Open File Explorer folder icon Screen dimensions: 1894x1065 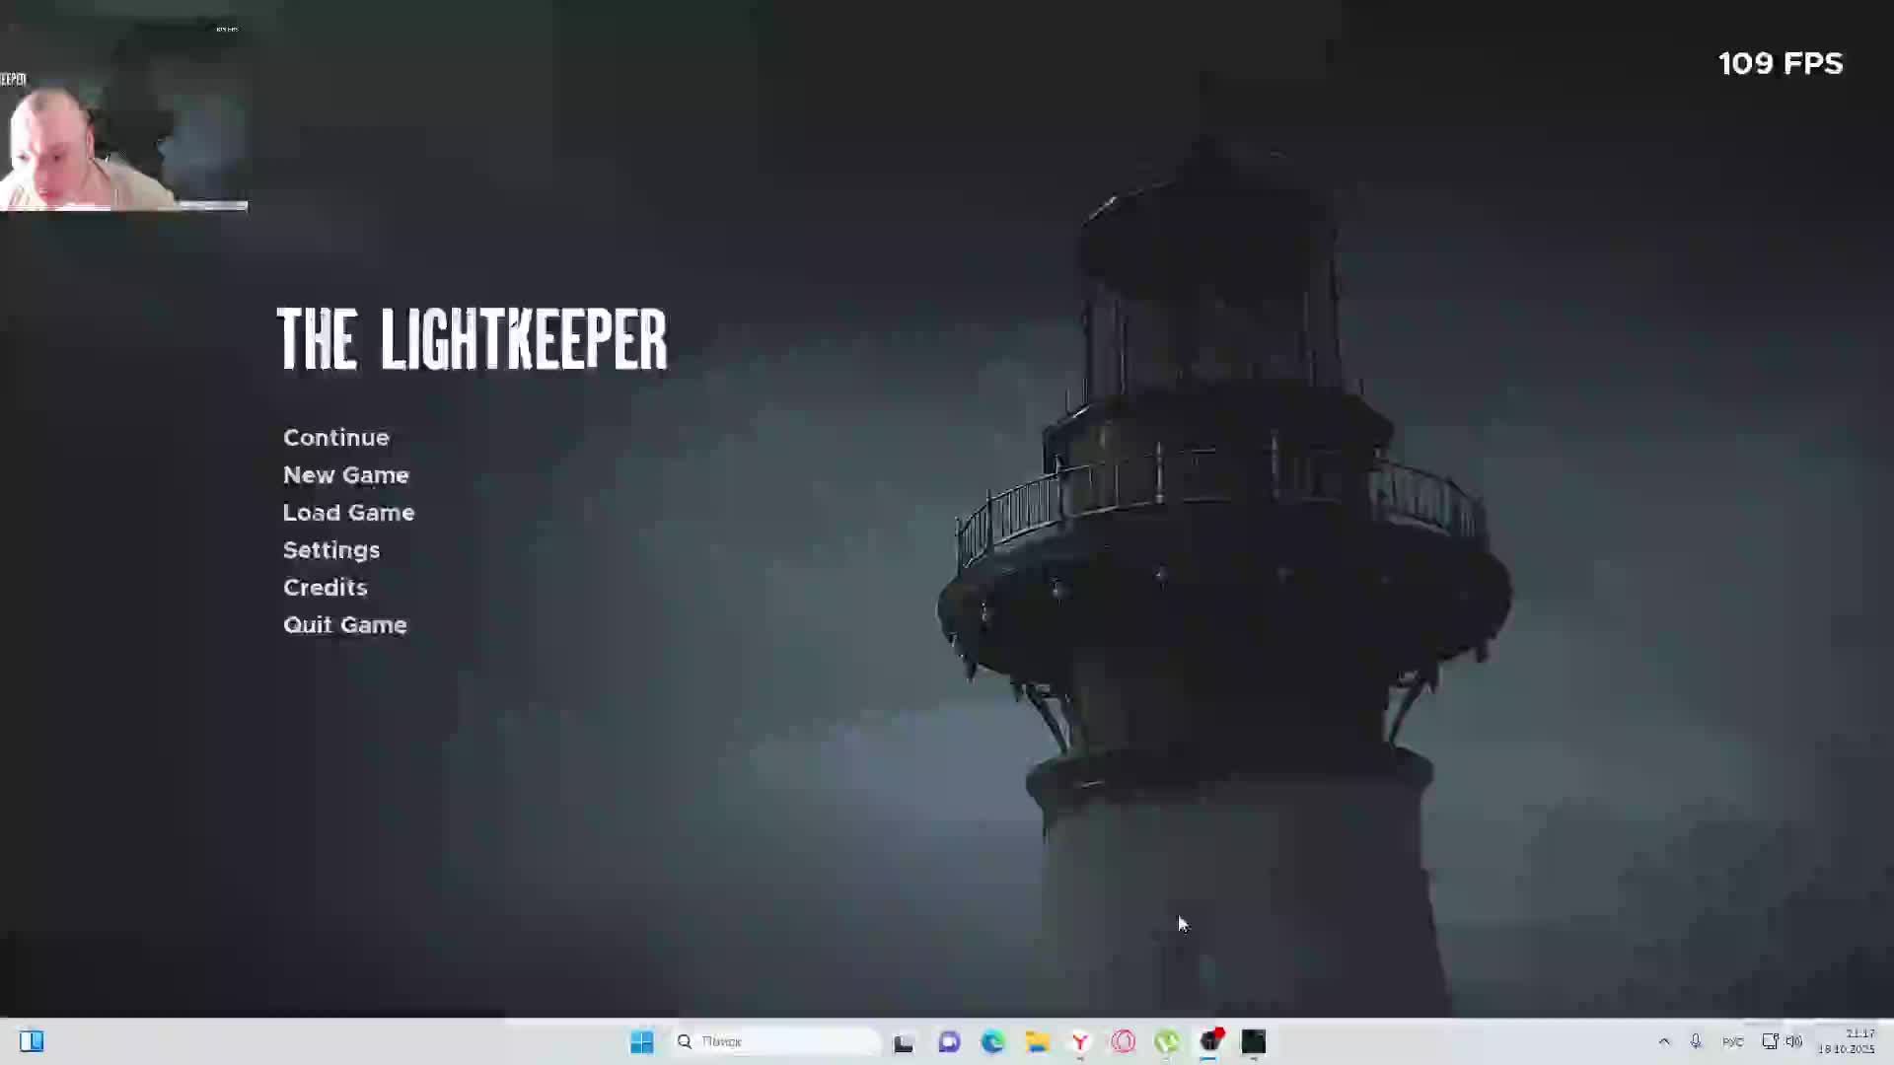[1037, 1041]
